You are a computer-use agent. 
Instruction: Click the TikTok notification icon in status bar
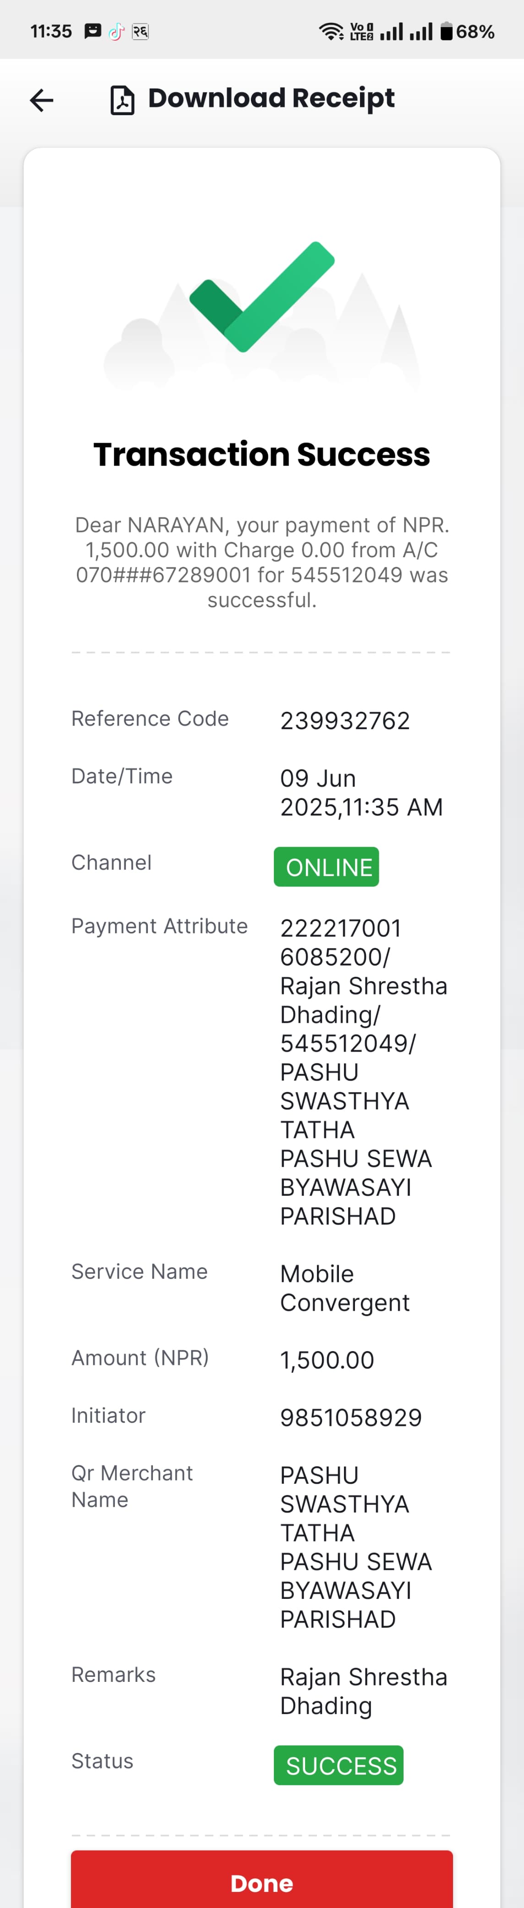(x=116, y=31)
